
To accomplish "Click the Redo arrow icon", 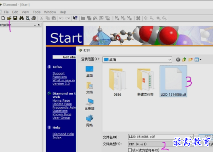I will point(67,18).
